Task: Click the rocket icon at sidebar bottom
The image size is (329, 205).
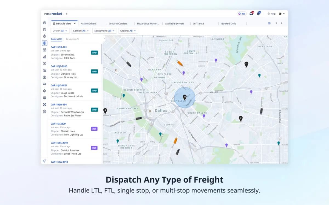Action: [44, 161]
